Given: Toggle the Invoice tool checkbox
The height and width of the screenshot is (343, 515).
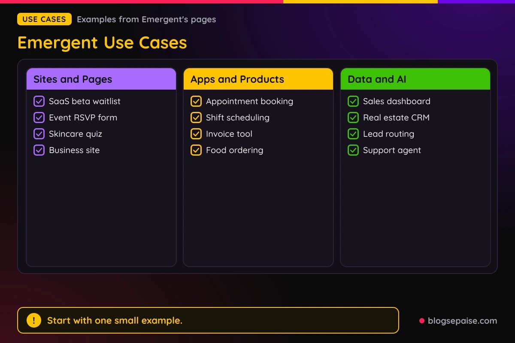Looking at the screenshot, I should tap(196, 134).
